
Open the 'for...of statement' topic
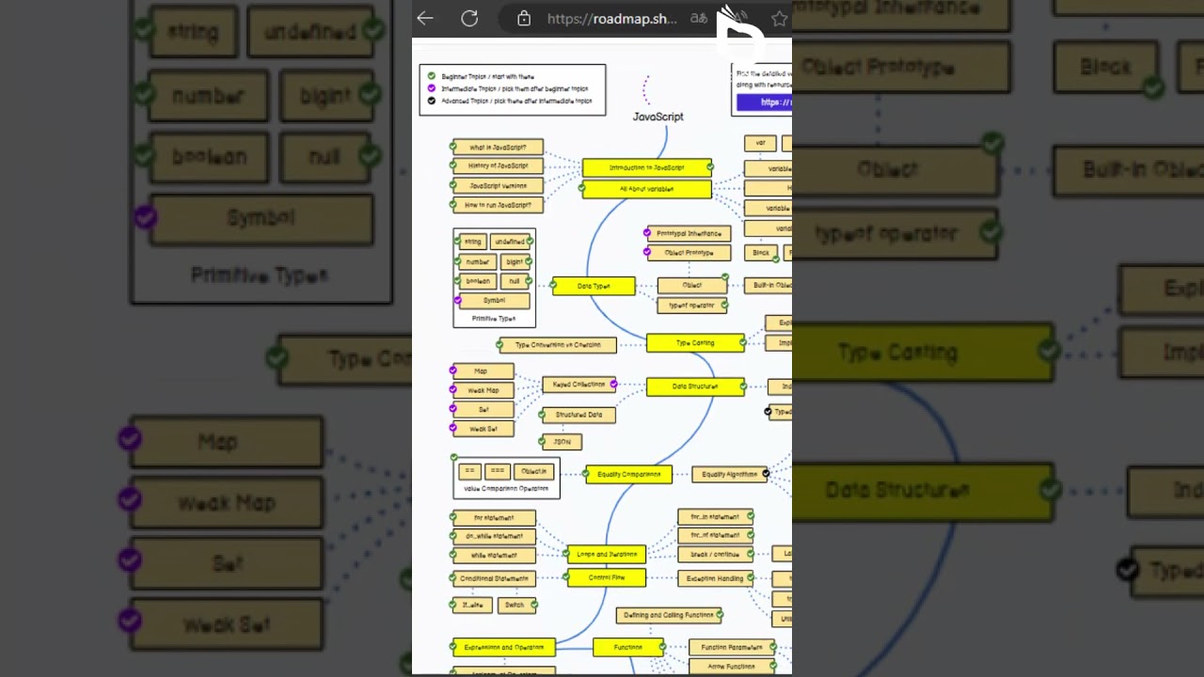click(x=715, y=536)
